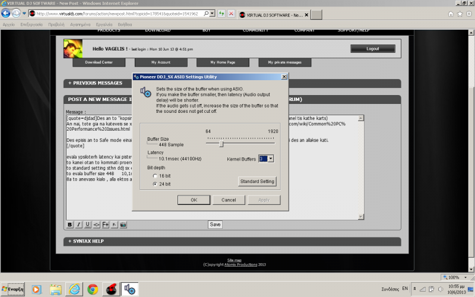The height and width of the screenshot is (297, 475).
Task: Click the insert image camera icon
Action: (123, 225)
